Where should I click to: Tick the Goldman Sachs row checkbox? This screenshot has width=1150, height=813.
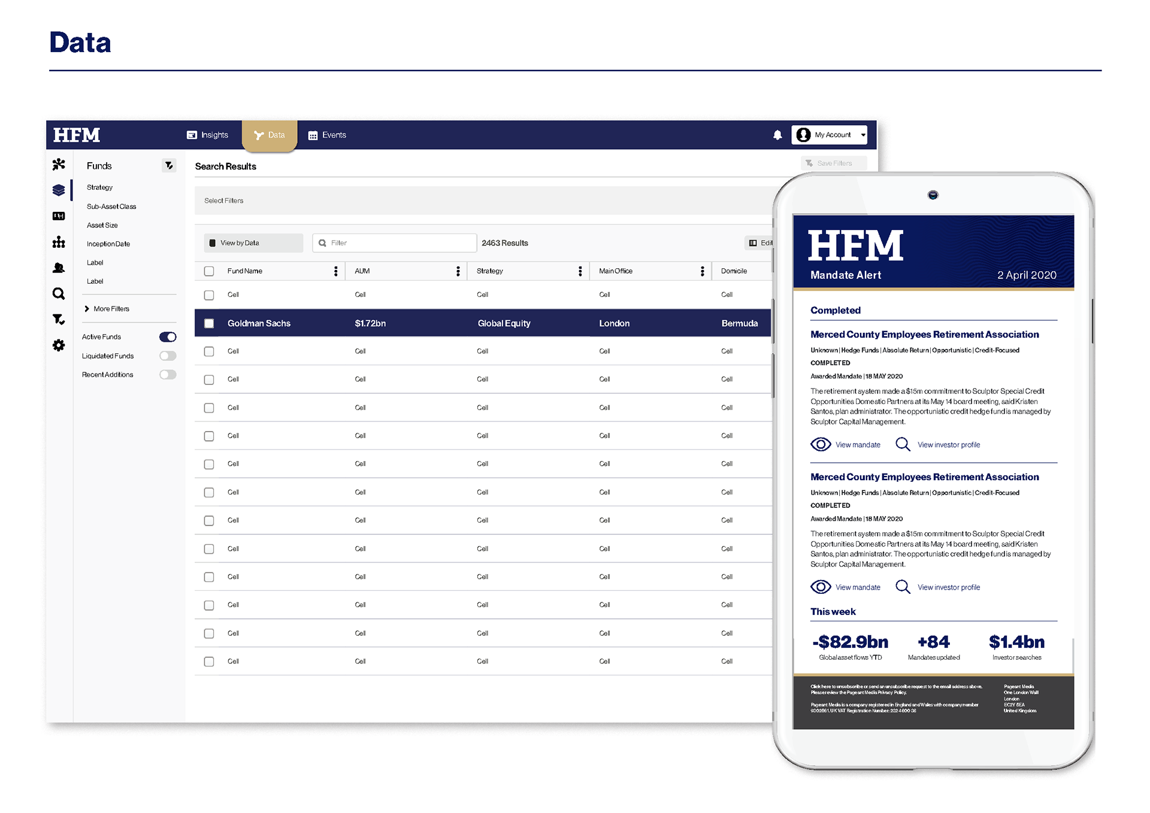pos(209,323)
